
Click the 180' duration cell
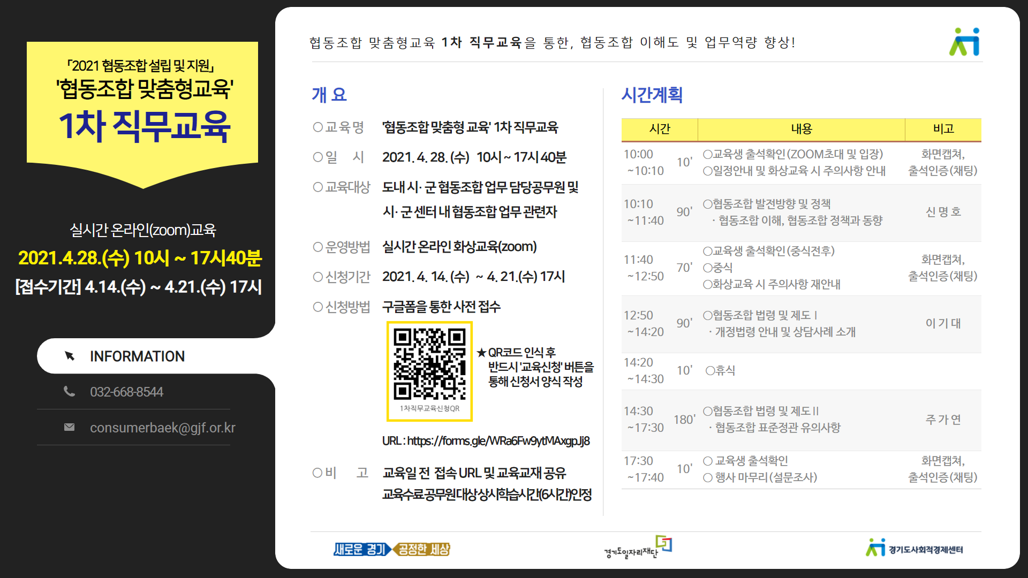point(684,420)
